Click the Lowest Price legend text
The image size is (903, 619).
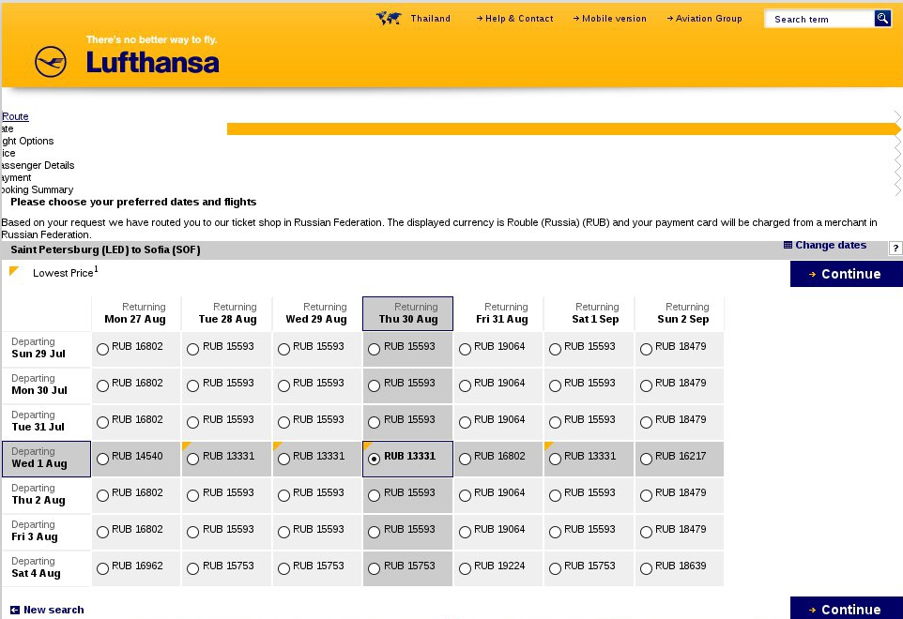pyautogui.click(x=65, y=272)
